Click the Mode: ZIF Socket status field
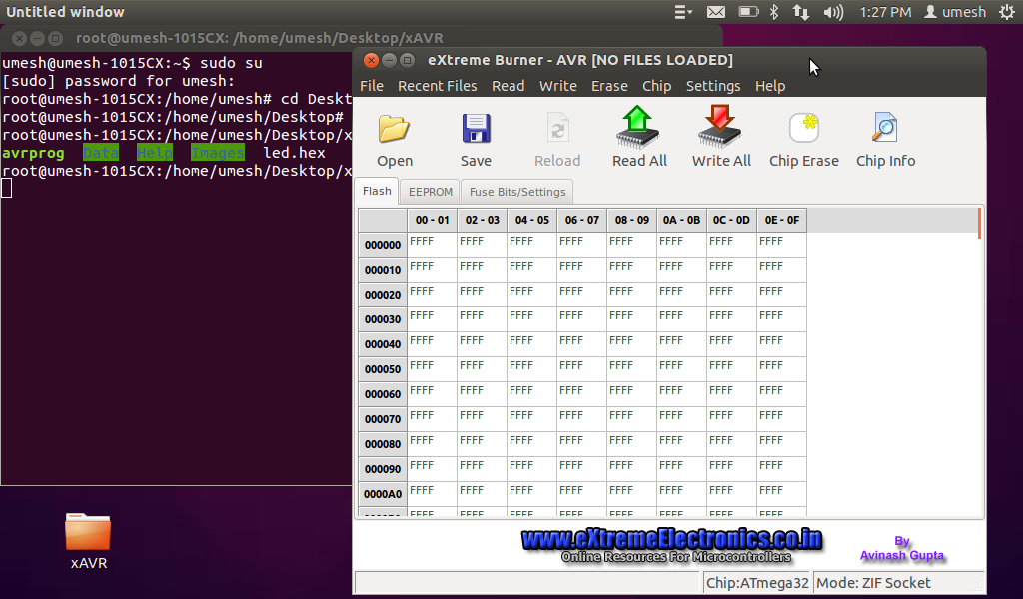The height and width of the screenshot is (599, 1023). tap(871, 582)
